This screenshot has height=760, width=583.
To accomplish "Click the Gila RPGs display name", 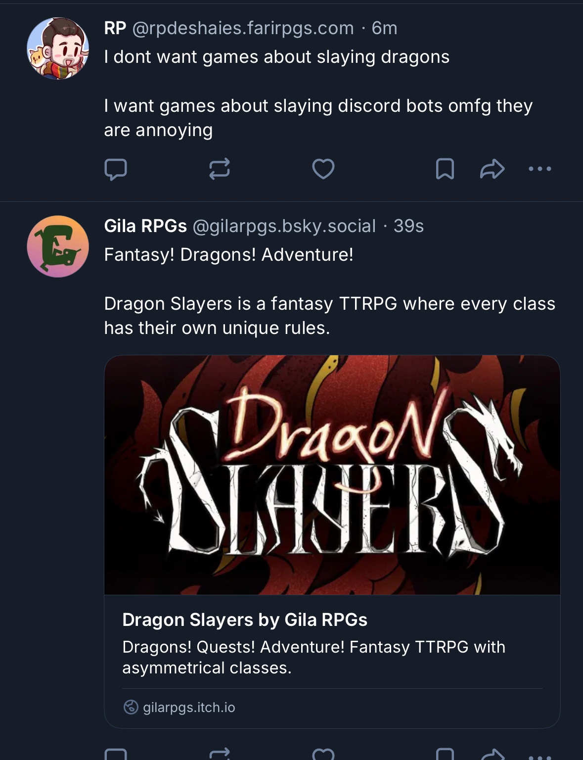I will tap(145, 226).
